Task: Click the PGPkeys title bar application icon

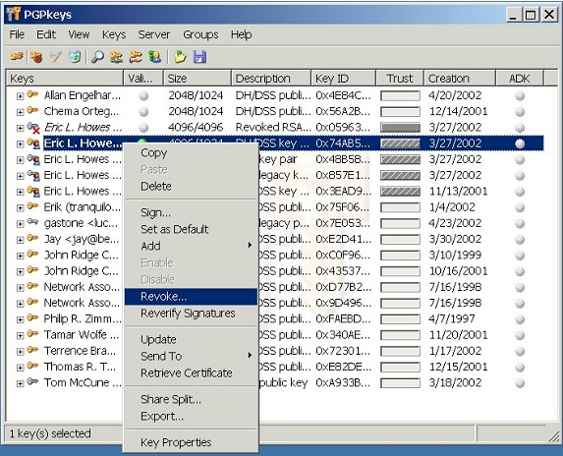Action: (x=14, y=14)
